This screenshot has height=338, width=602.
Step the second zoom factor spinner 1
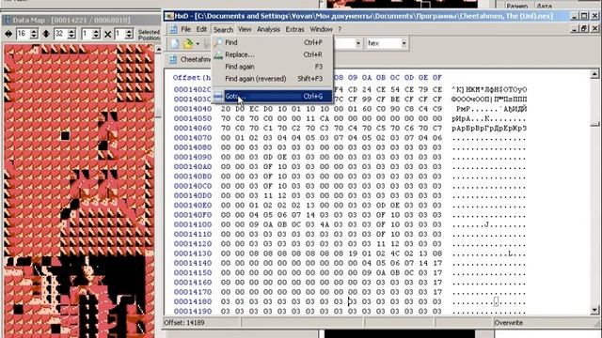(x=130, y=34)
